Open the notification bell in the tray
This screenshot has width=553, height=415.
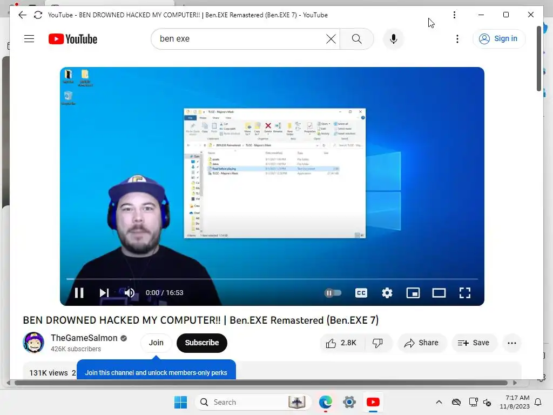pyautogui.click(x=538, y=402)
